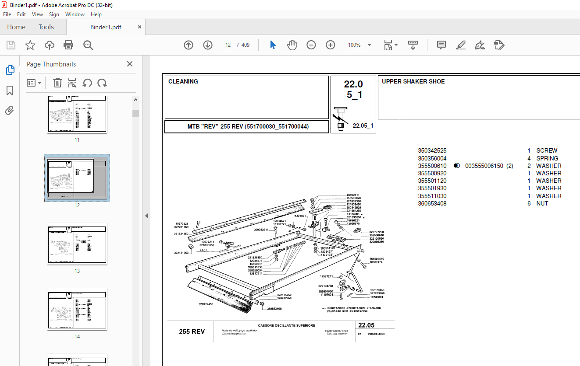Screen dimensions: 580x366
Task: Switch to the Tools tab
Action: coord(46,27)
